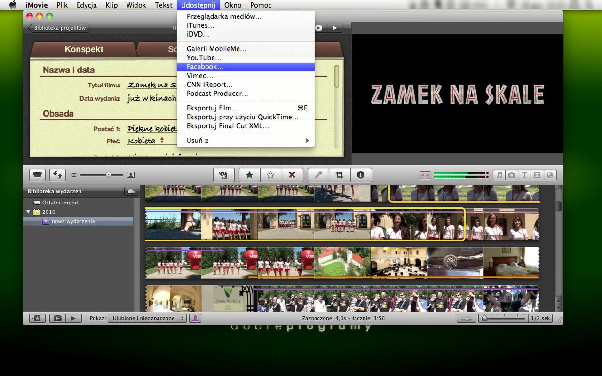
Task: Mark selection as favorite with filled star
Action: click(x=249, y=175)
